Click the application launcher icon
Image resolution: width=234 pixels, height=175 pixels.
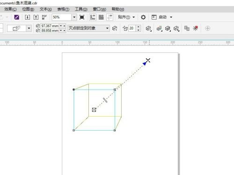pyautogui.click(x=154, y=17)
